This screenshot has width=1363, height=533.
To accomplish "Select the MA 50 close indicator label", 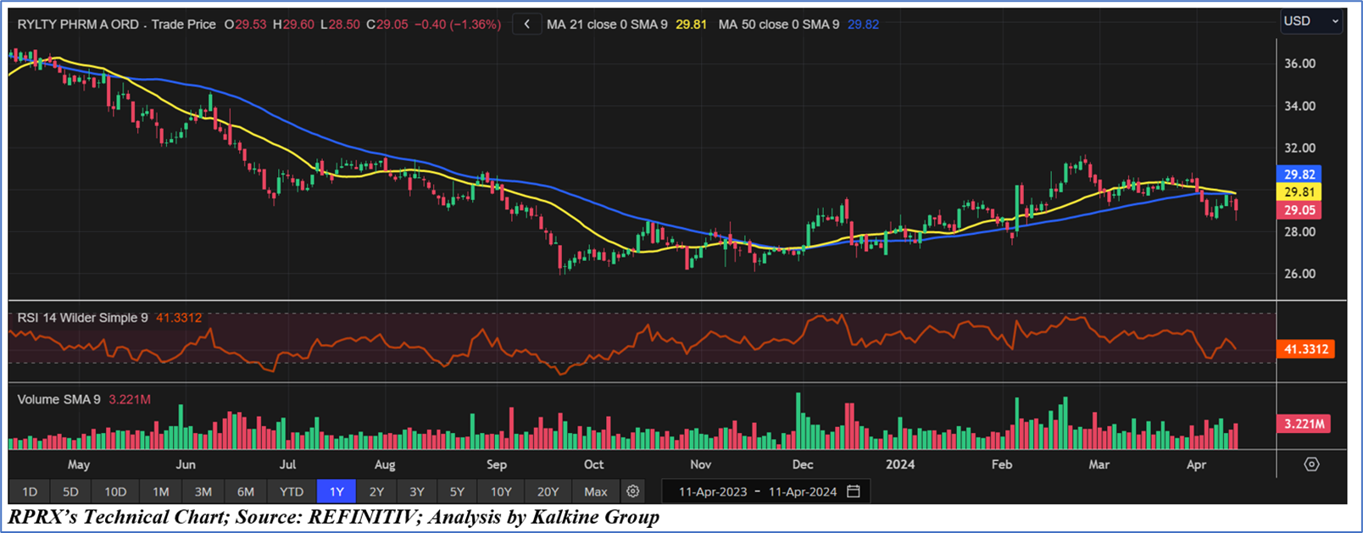I will 779,25.
